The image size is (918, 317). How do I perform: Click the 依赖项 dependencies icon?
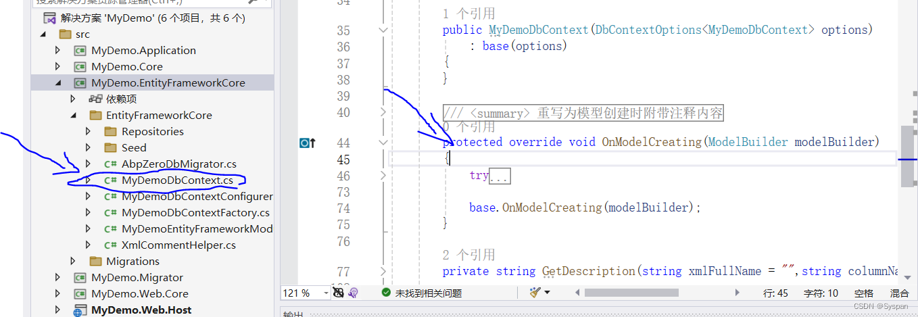tap(95, 99)
